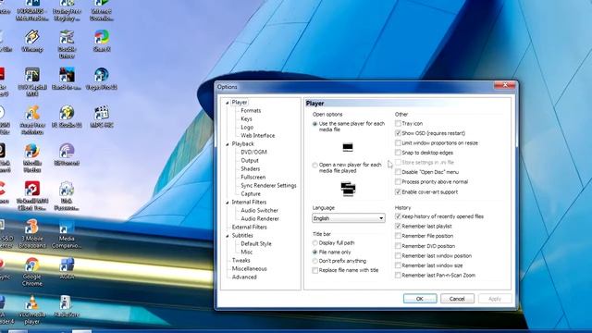Open Audio Renderer settings

tap(260, 218)
